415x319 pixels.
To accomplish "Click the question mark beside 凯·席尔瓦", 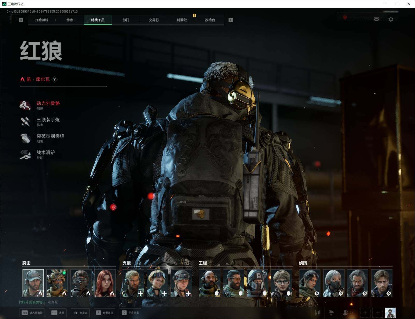I will [54, 79].
